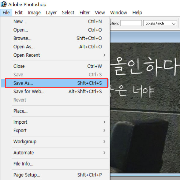Screen dimensions: 180x180
Task: Expand the Open Recent submenu
Action: pyautogui.click(x=55, y=55)
